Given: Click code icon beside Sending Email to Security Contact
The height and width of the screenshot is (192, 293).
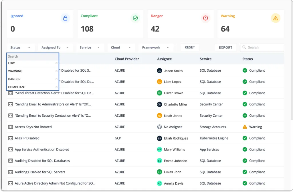Looking at the screenshot, I should [x=11, y=116].
